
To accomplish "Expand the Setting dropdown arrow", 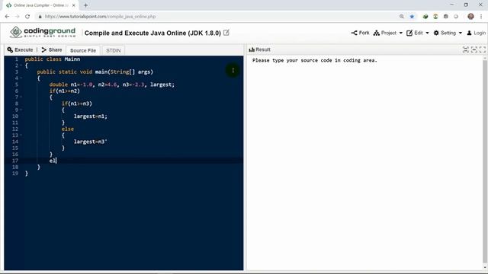I will click(x=460, y=33).
